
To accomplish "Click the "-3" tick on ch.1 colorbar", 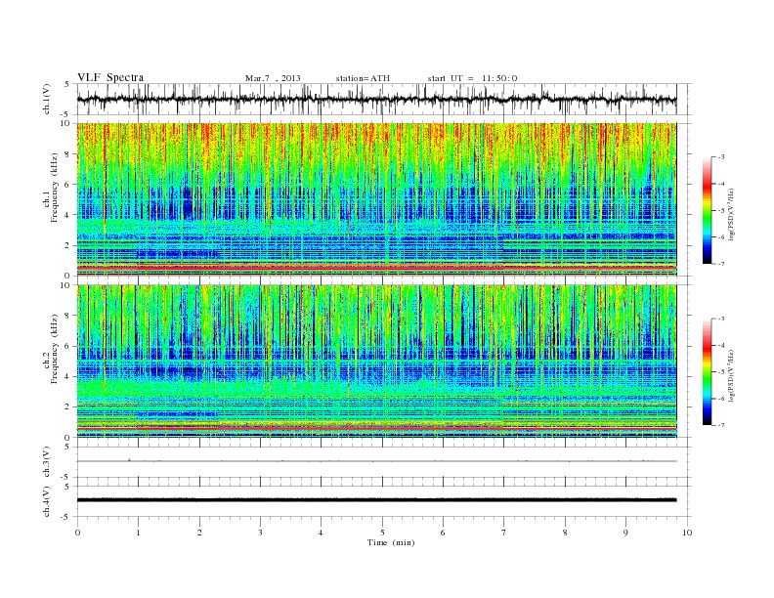I will pyautogui.click(x=721, y=157).
